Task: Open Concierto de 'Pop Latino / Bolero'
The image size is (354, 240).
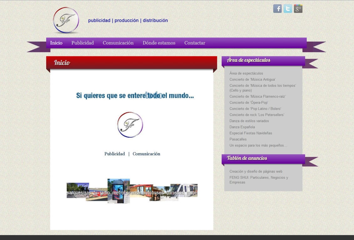Action: (255, 109)
